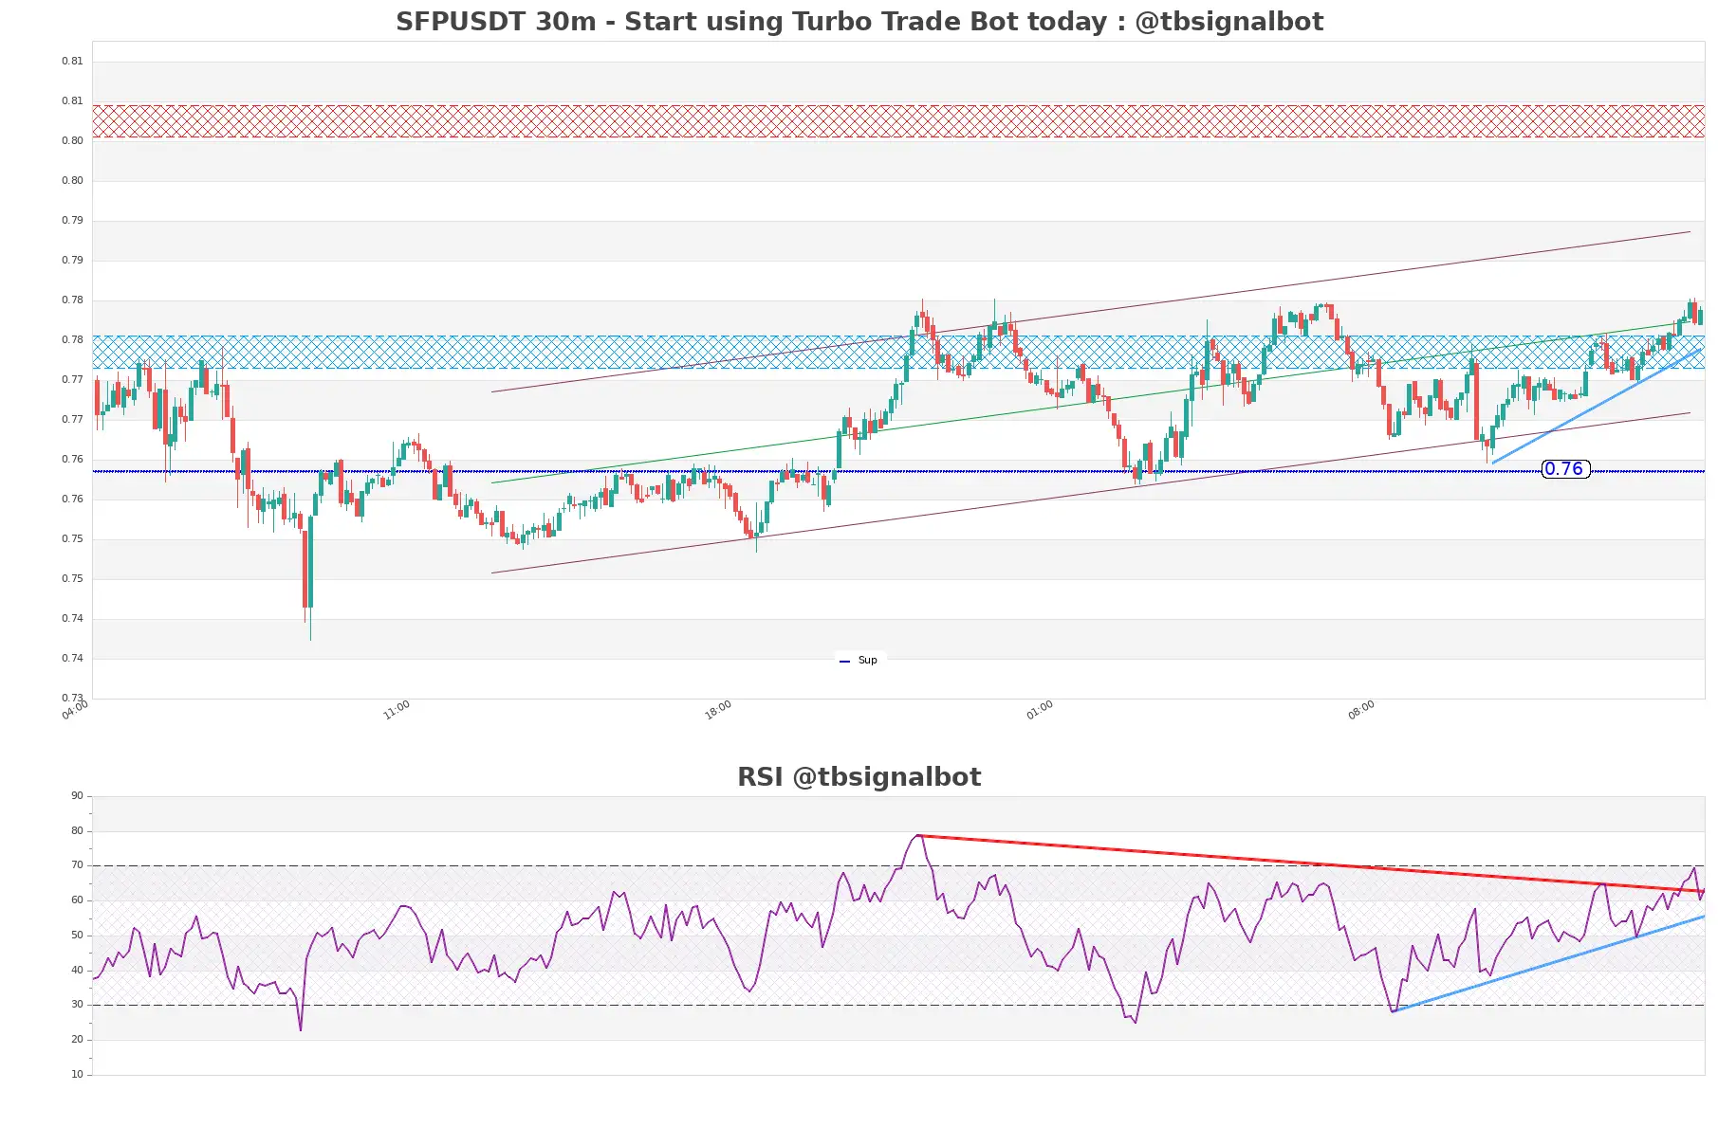Viewport: 1718px width, 1145px height.
Task: Click the RSI 90 axis label
Action: point(77,795)
